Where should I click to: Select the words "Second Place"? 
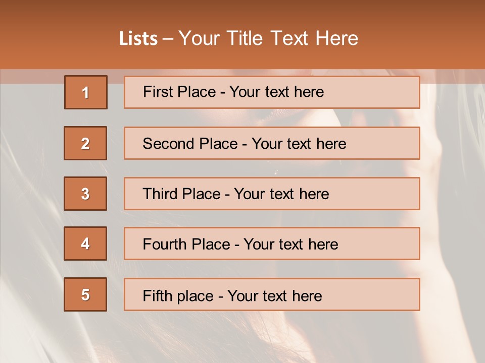(x=190, y=144)
